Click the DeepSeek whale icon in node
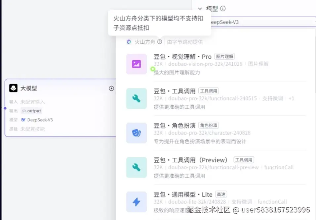316x220 pixels. click(23, 120)
